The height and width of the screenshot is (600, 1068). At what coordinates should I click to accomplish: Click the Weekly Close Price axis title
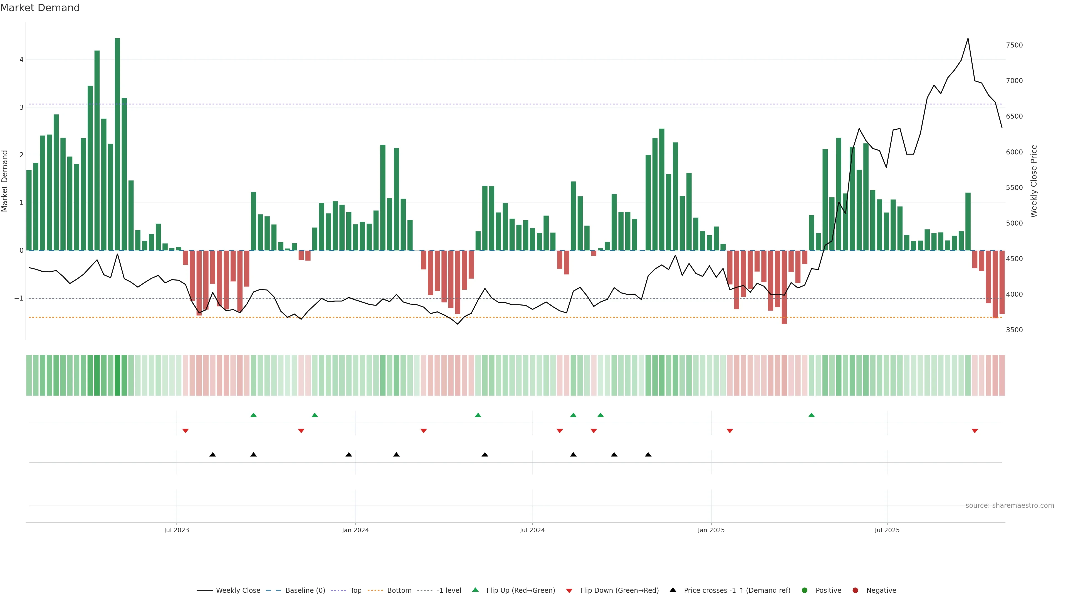(x=1034, y=181)
